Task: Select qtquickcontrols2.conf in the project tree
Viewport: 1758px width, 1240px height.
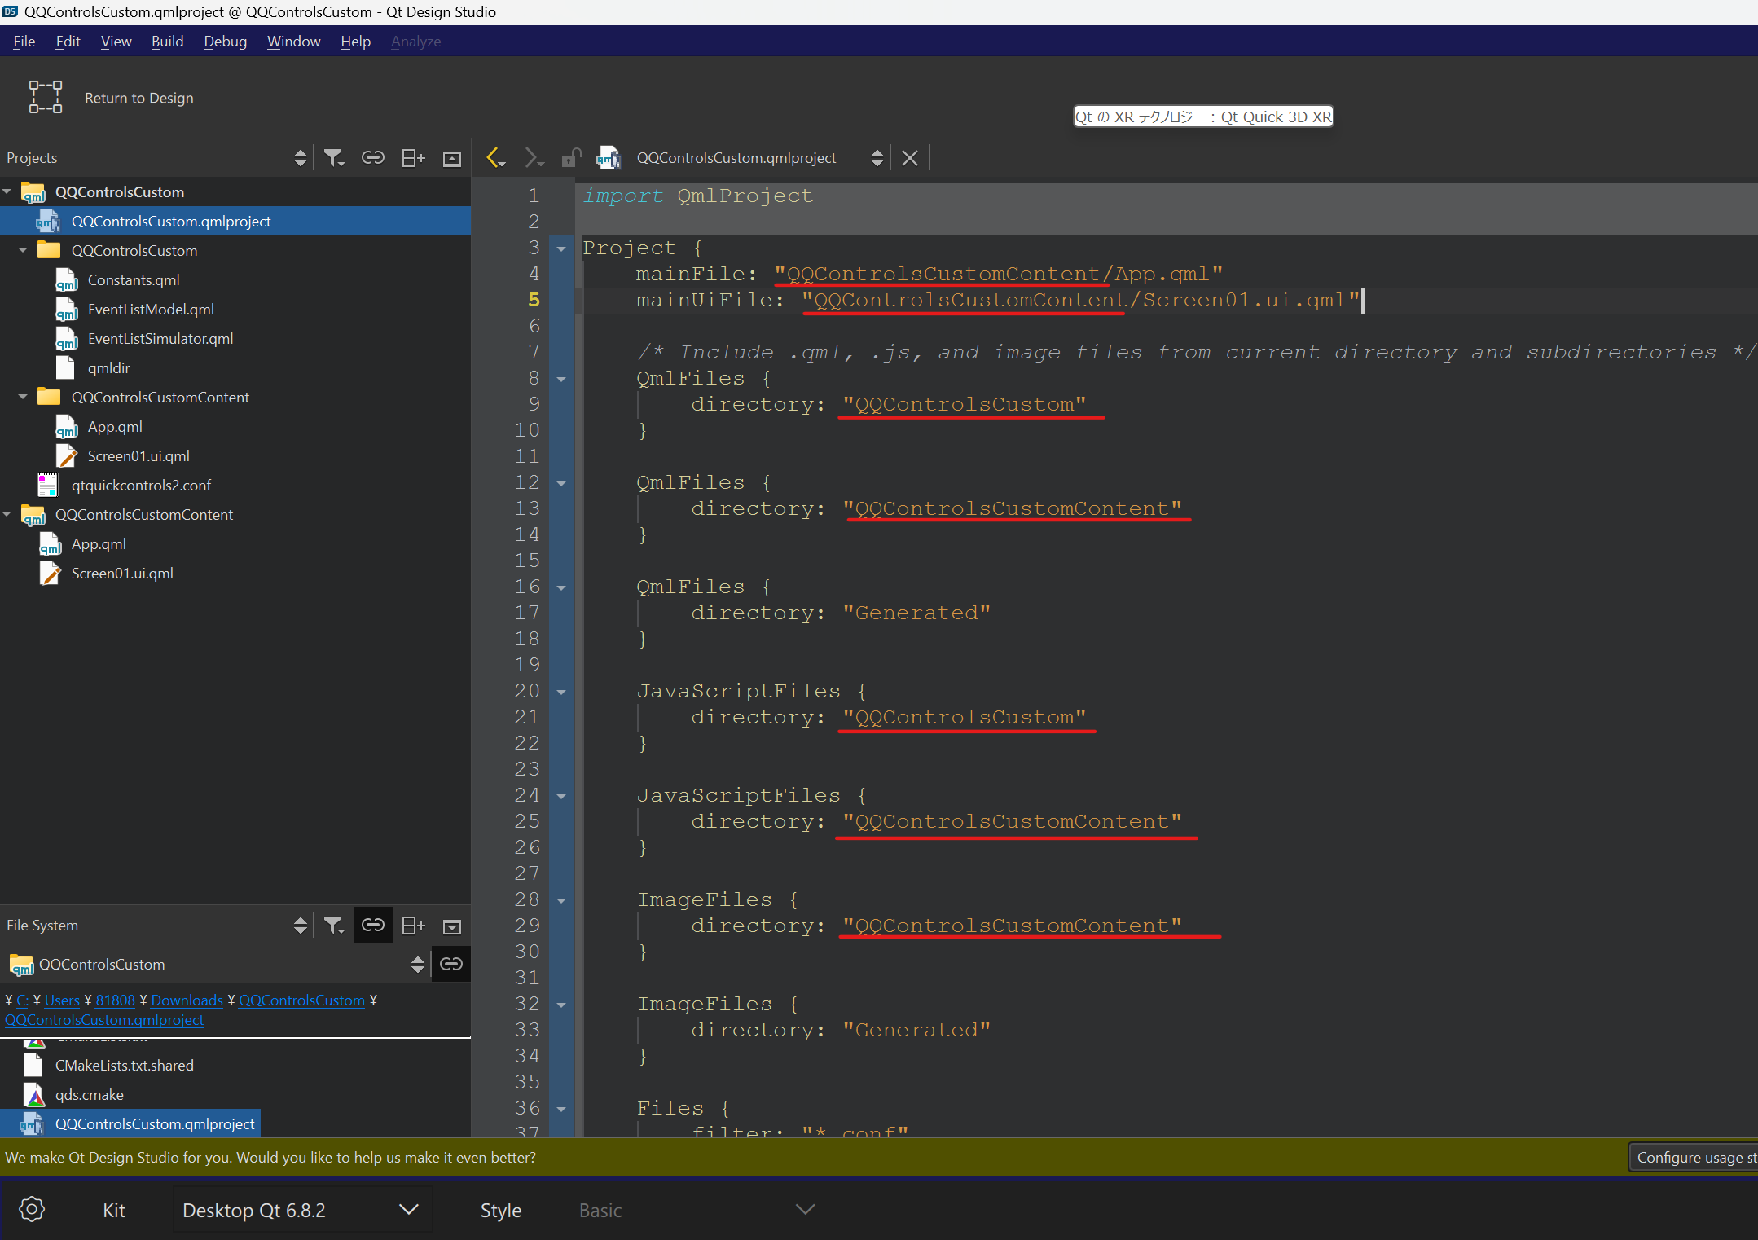Action: [141, 485]
